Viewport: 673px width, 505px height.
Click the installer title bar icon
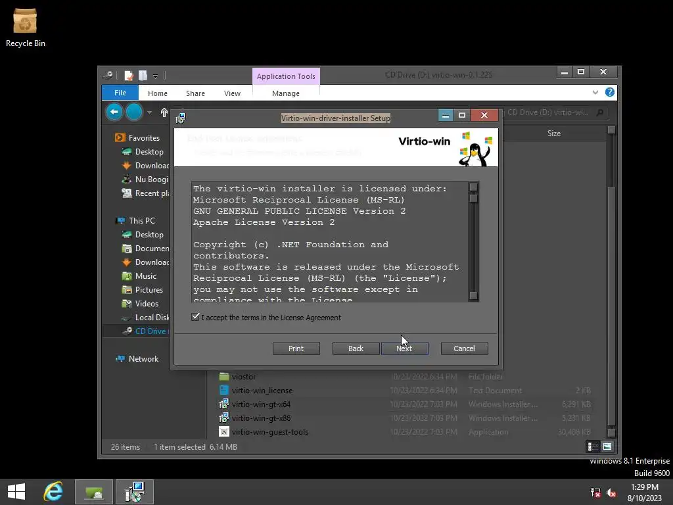181,118
